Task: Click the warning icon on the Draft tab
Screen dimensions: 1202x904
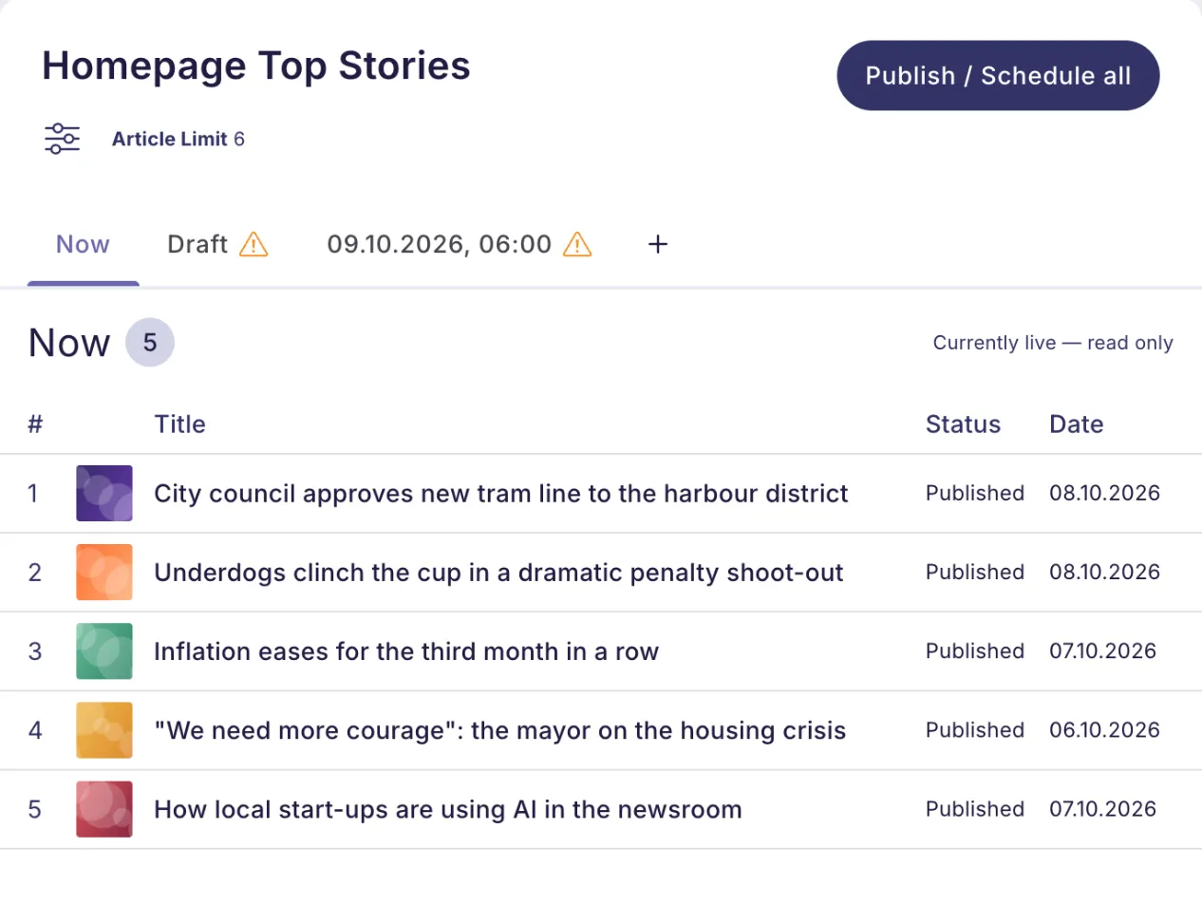Action: point(254,245)
